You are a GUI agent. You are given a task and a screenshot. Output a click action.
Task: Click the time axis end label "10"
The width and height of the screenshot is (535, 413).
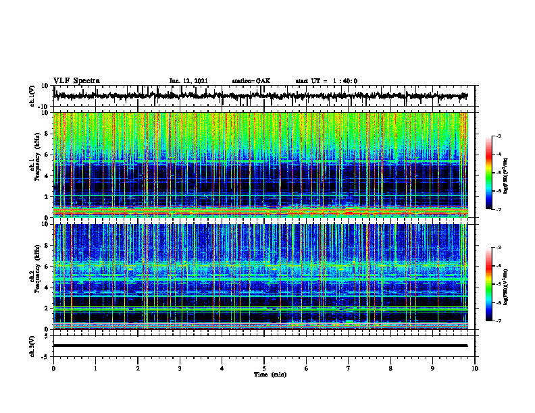[475, 368]
